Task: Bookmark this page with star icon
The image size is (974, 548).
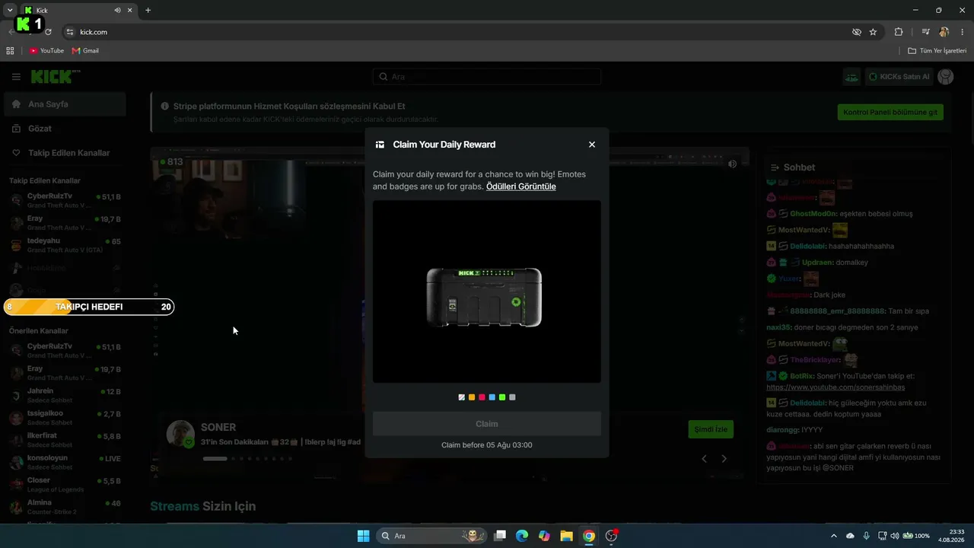Action: pyautogui.click(x=873, y=32)
